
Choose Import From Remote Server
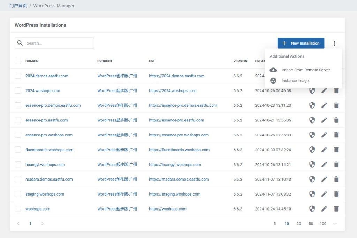305,70
